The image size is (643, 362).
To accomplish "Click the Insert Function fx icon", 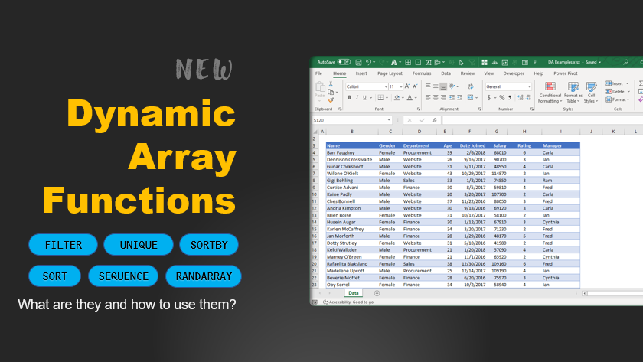I will point(434,120).
